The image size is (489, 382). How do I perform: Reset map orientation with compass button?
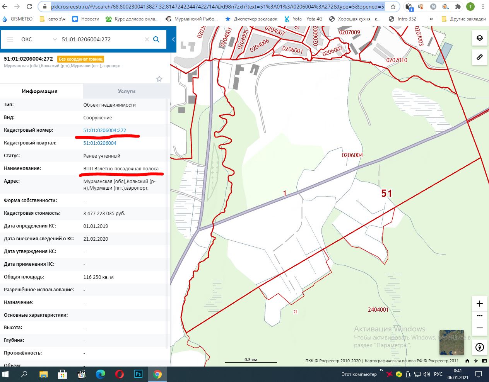point(479,347)
